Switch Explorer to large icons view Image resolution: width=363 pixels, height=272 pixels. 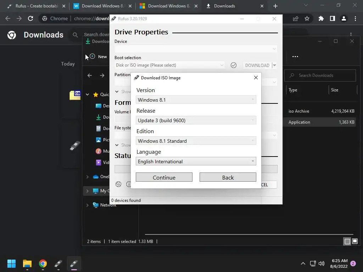pos(354,242)
